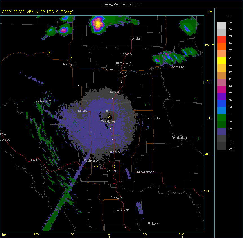Click the magenta swatch in the dBZ legend

pyautogui.click(x=222, y=89)
